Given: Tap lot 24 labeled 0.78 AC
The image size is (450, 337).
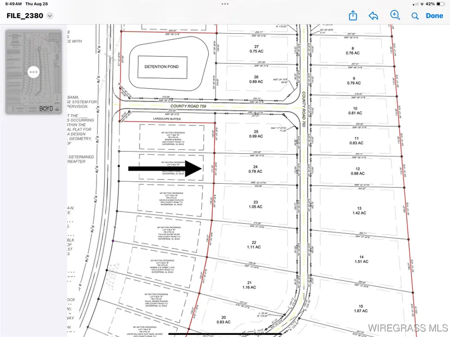Looking at the screenshot, I should (254, 169).
